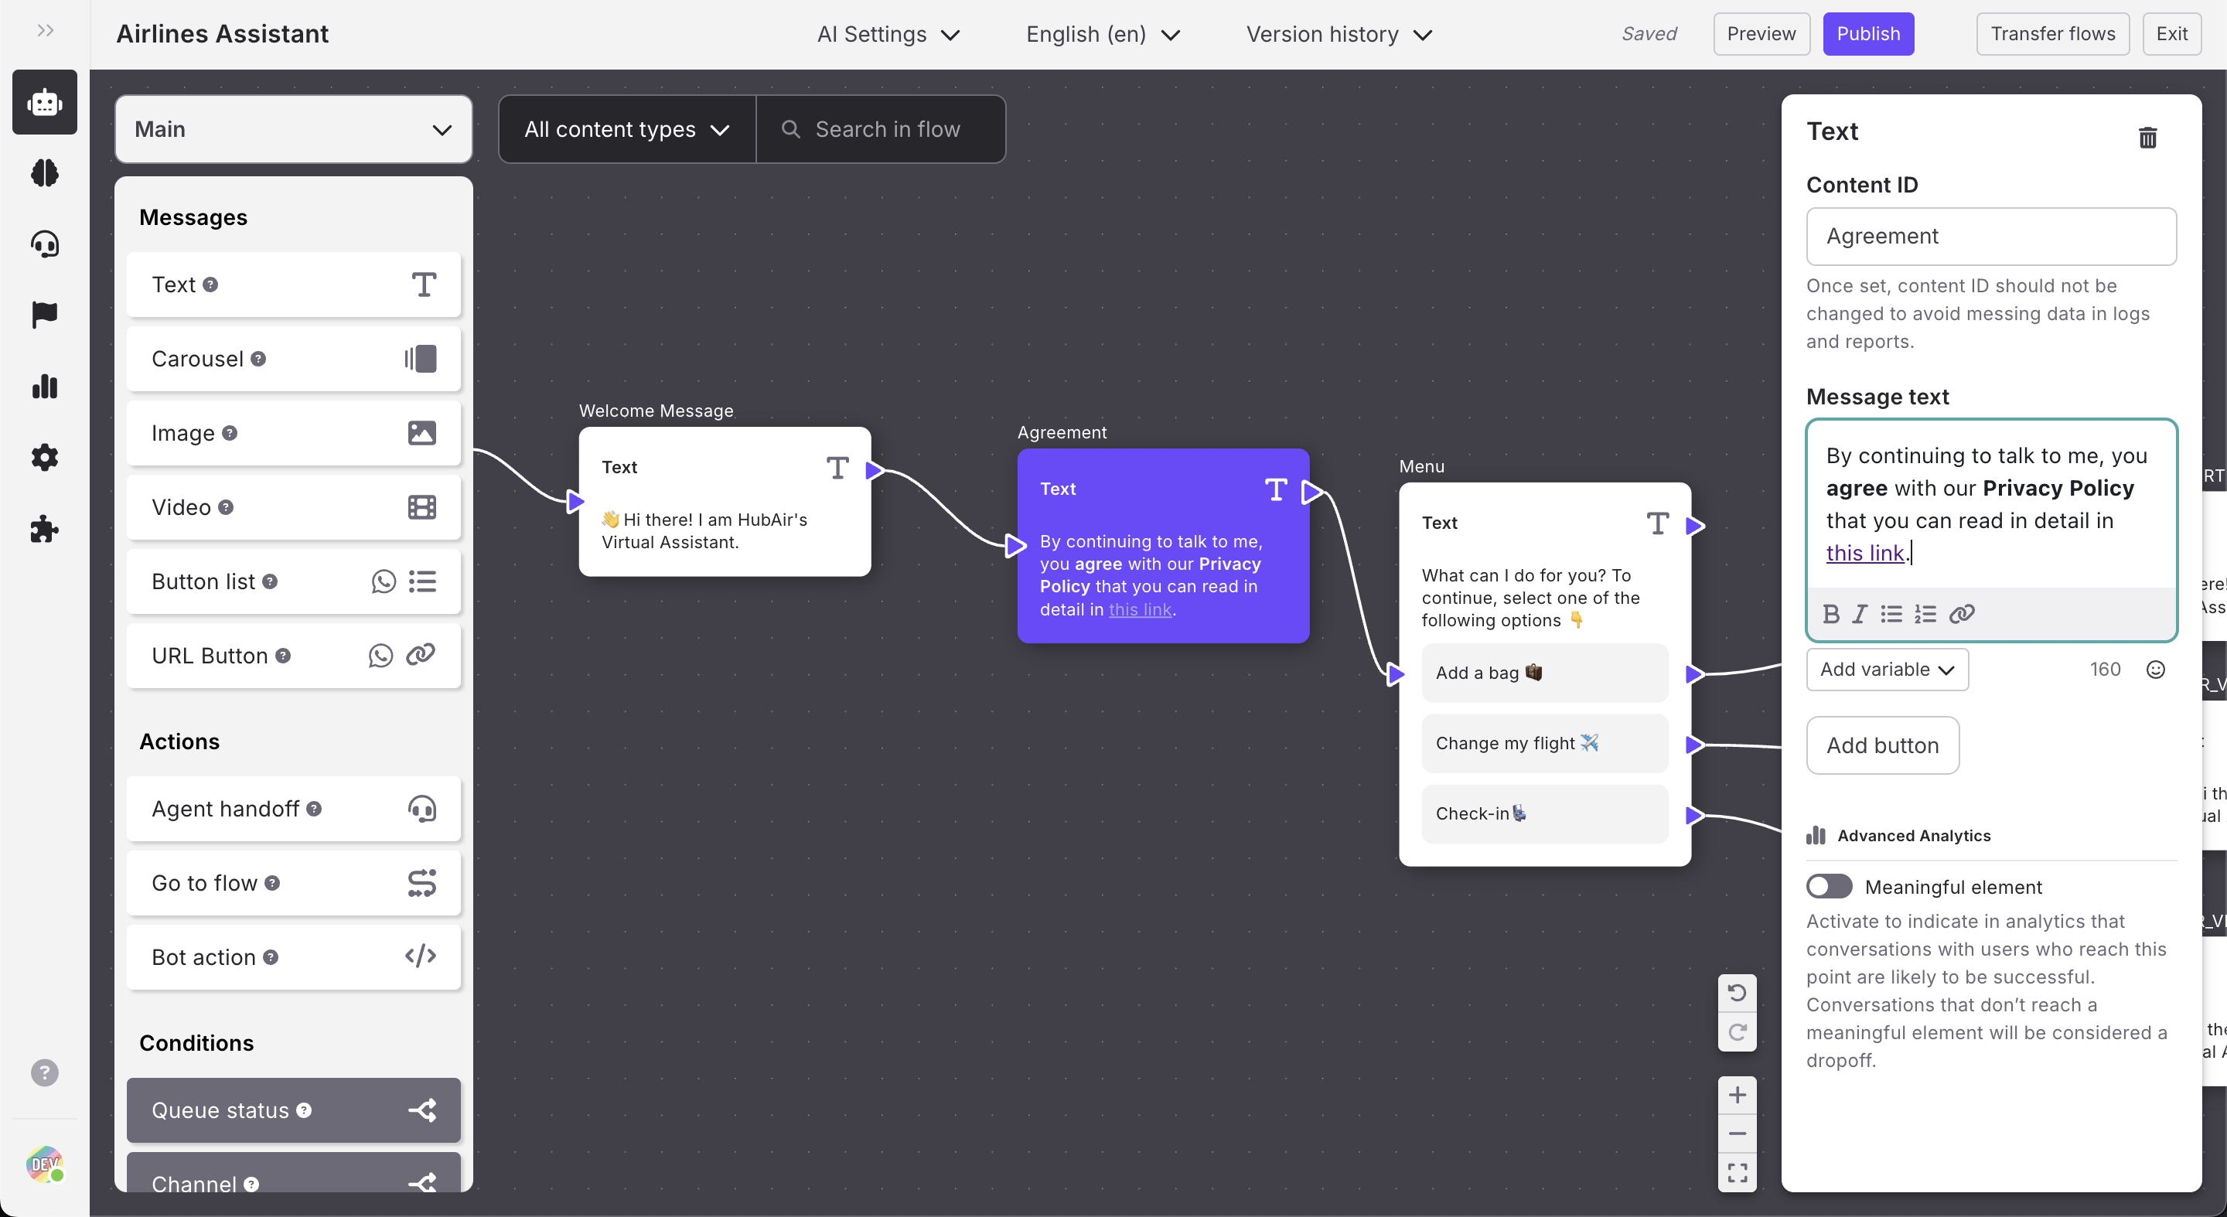
Task: Open the emoji picker icon
Action: (x=2156, y=669)
